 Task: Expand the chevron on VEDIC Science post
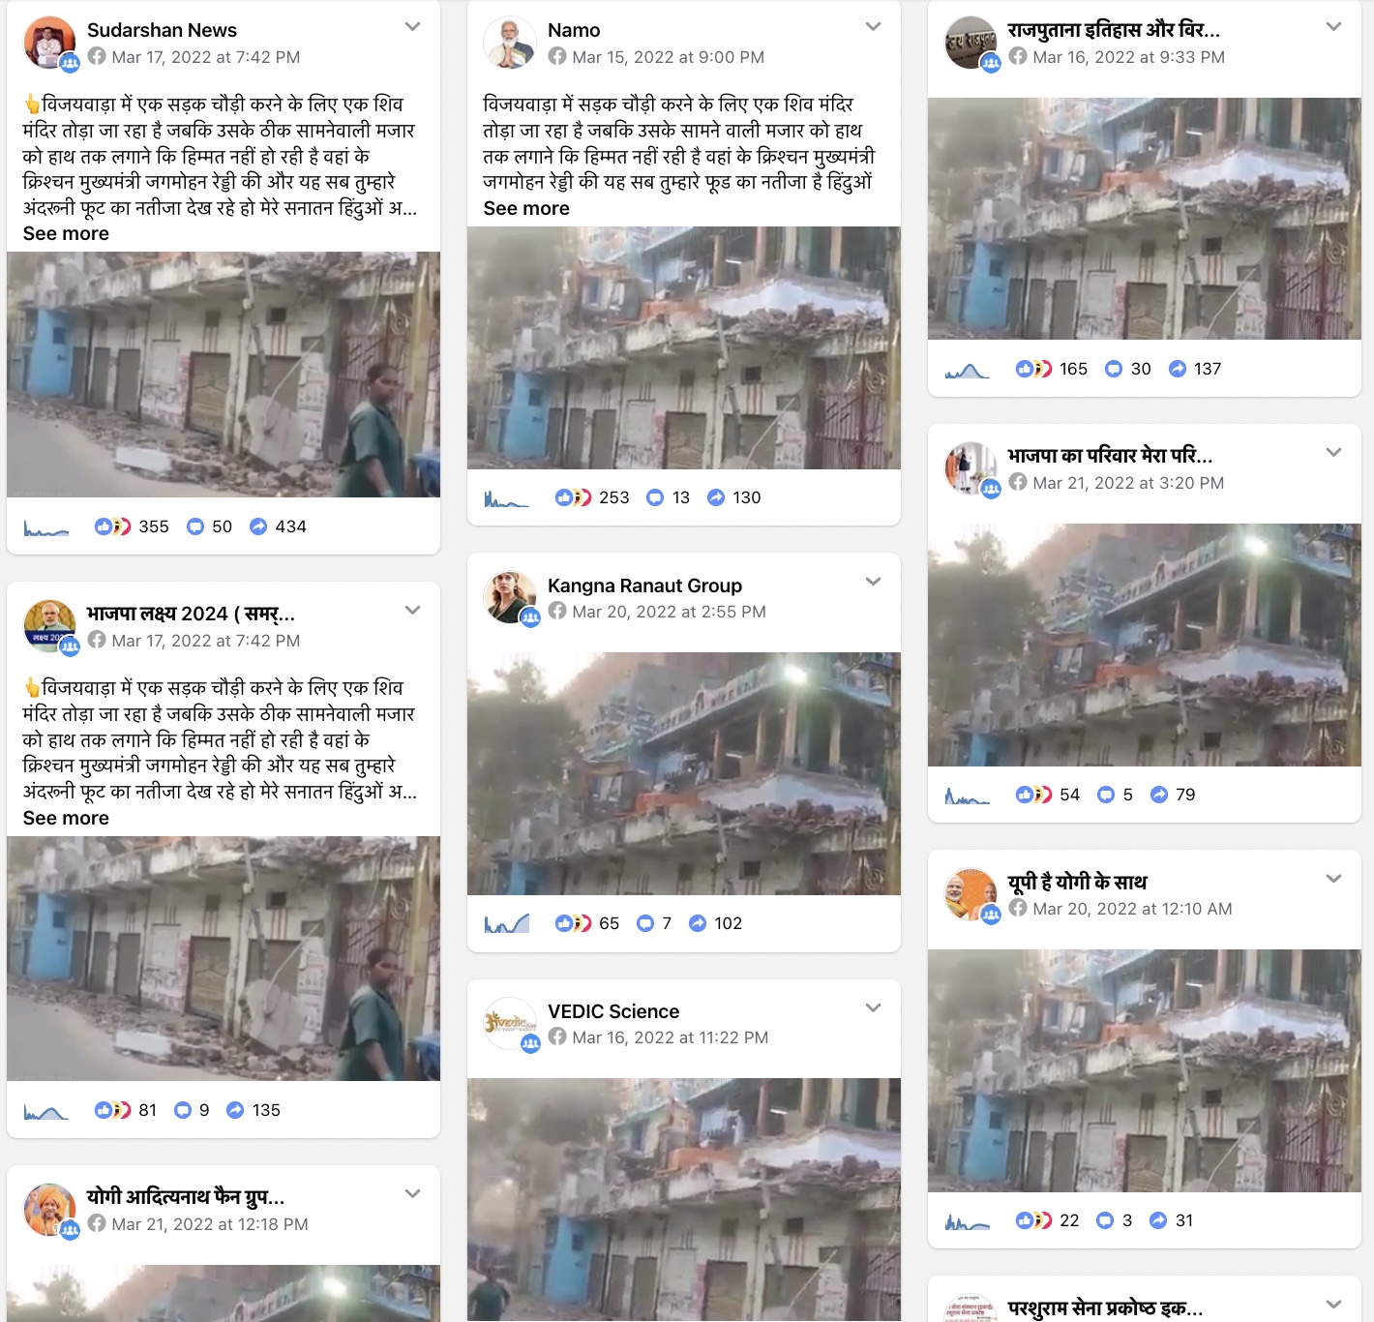[874, 1007]
